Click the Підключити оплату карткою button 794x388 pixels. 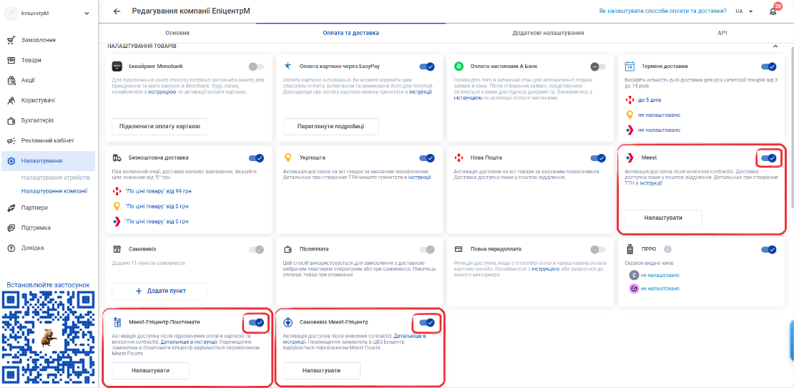[160, 127]
